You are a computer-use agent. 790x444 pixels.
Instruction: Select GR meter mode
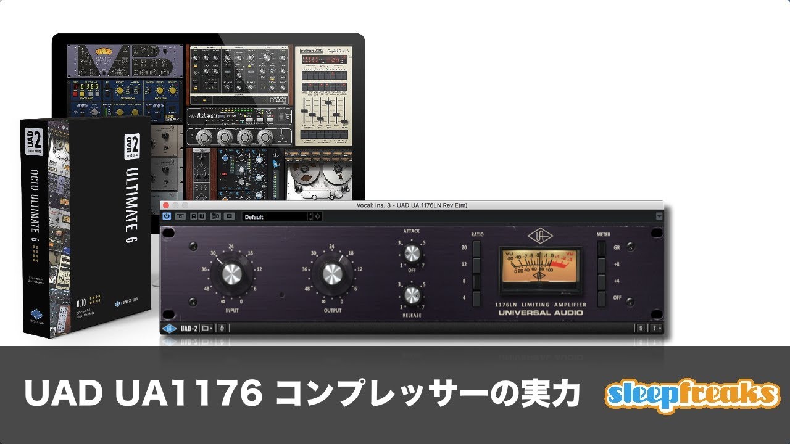pos(601,247)
